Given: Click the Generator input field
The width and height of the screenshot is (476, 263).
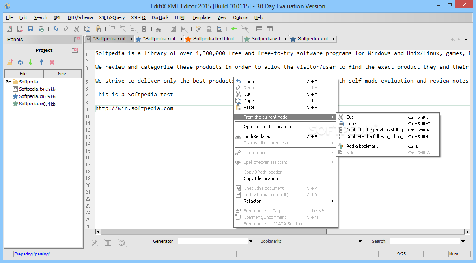Looking at the screenshot, I should tap(213, 241).
